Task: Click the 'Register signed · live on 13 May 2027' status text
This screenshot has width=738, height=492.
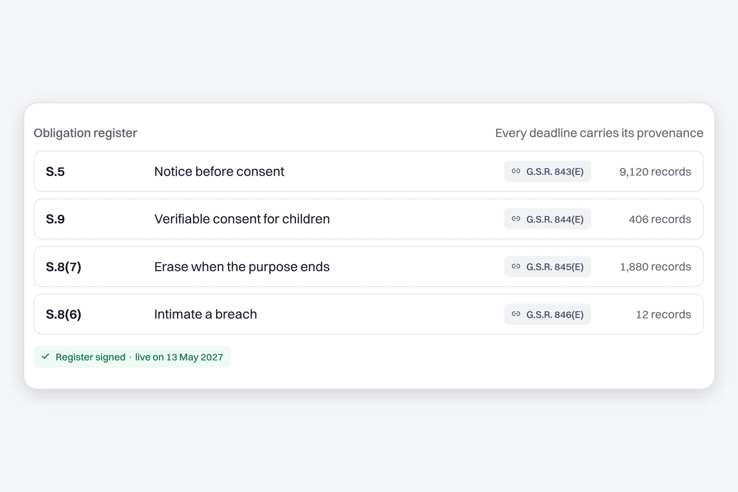Action: point(139,357)
